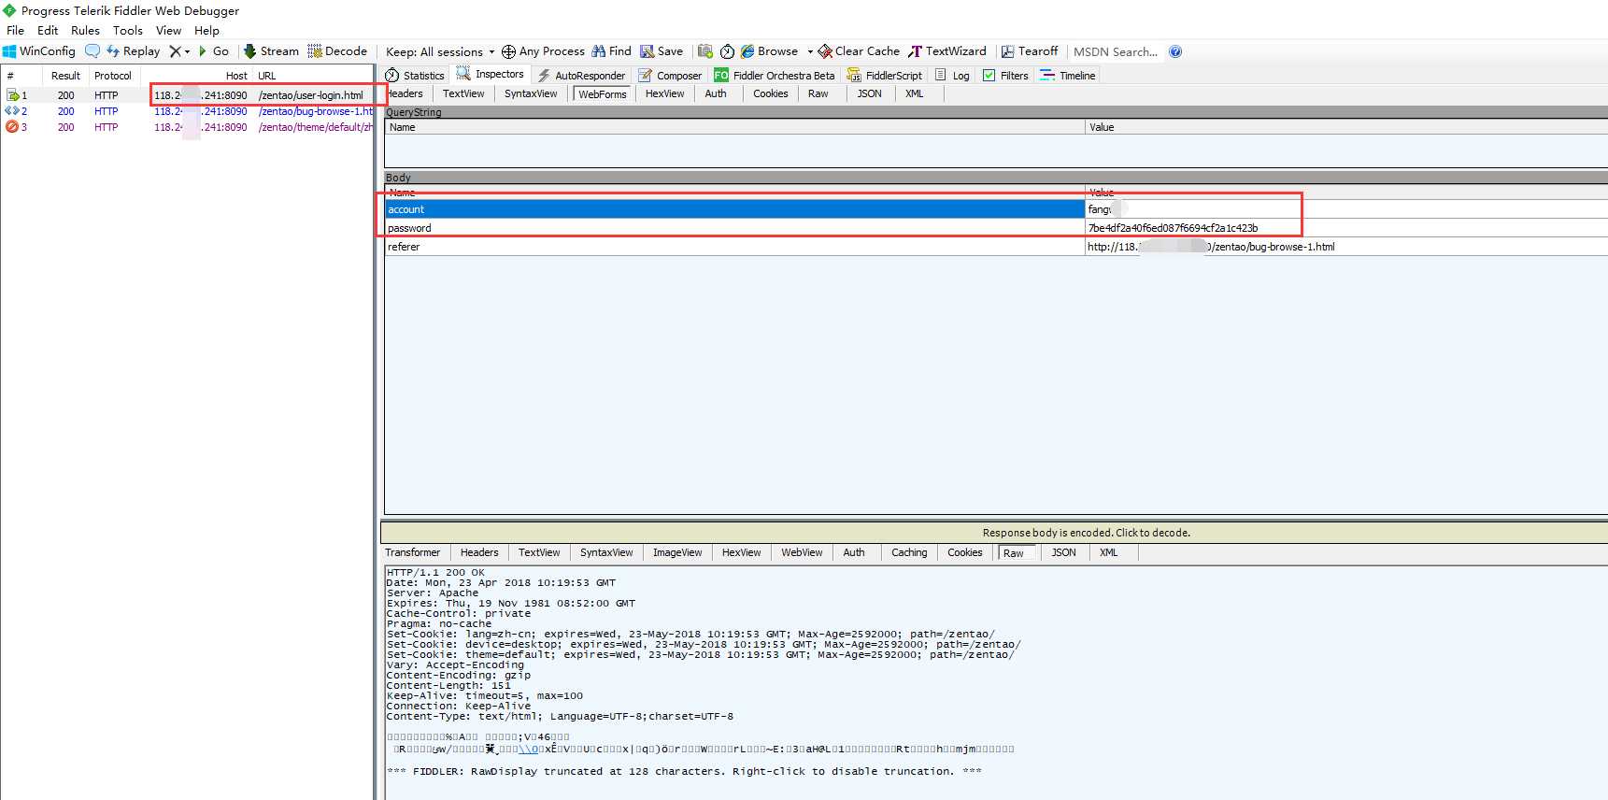Click Go to resume breakpoints

213,51
